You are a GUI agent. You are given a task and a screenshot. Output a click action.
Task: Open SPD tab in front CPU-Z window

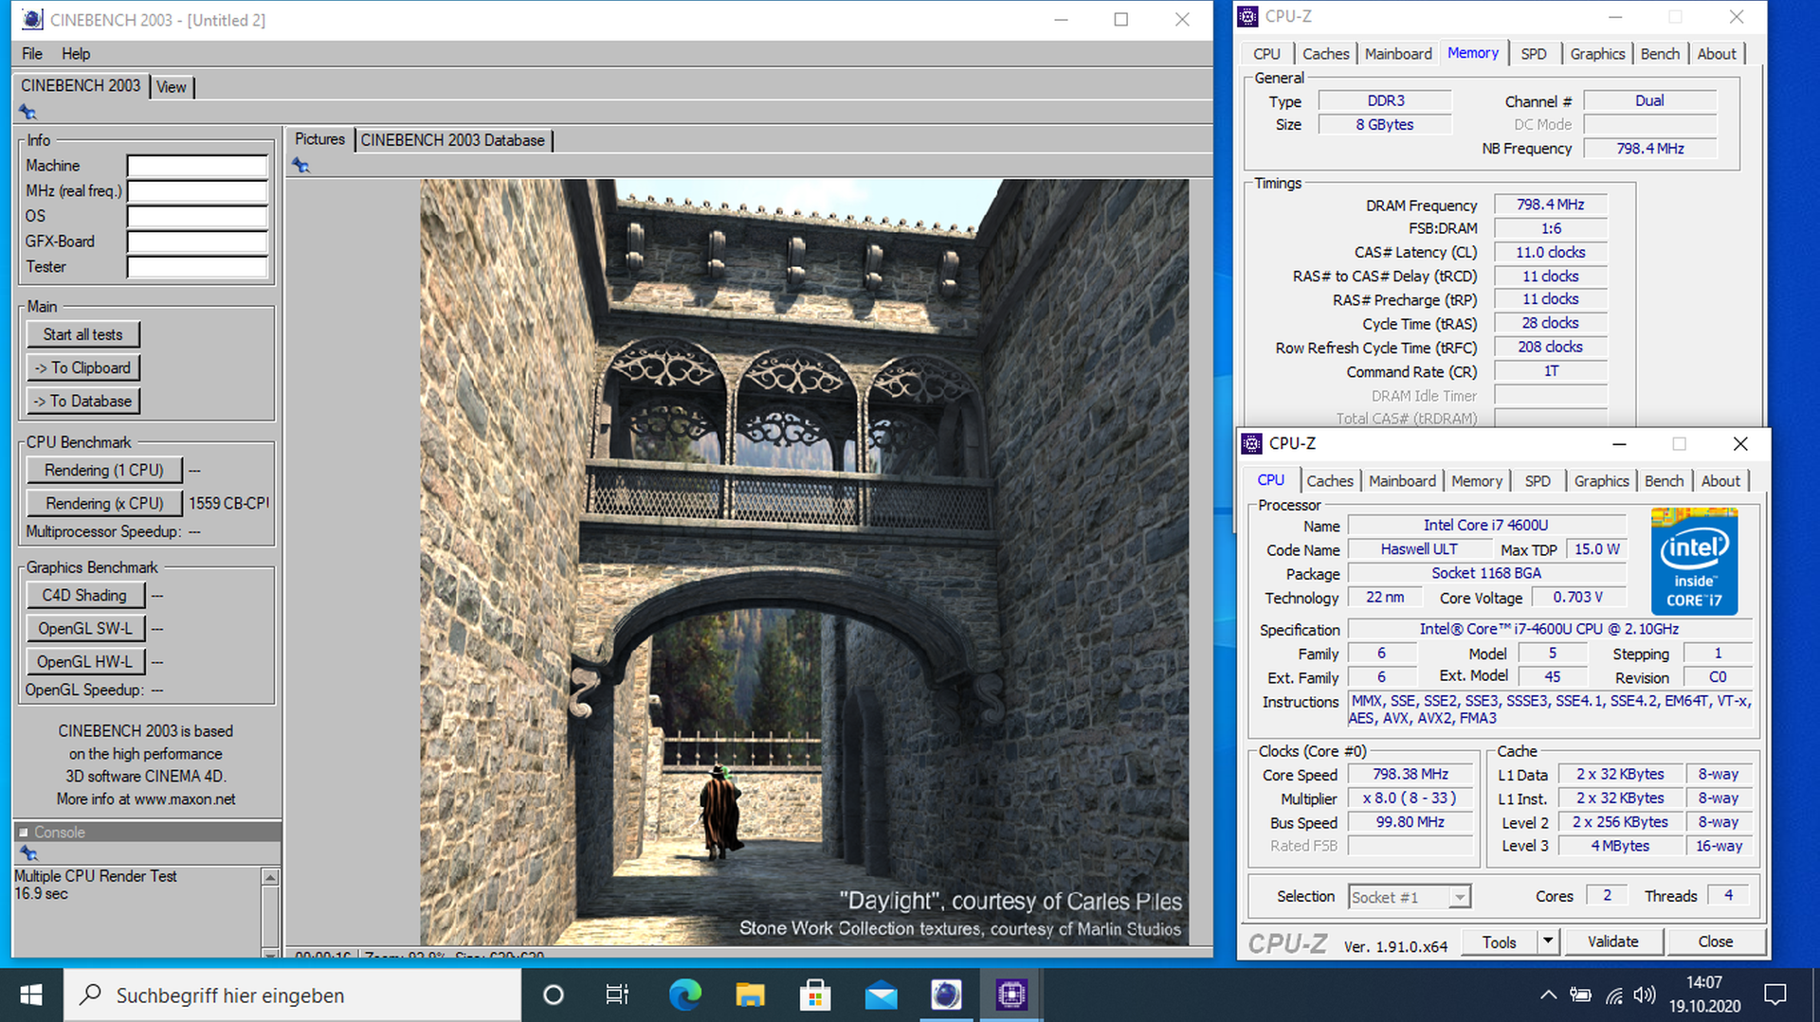click(x=1538, y=481)
